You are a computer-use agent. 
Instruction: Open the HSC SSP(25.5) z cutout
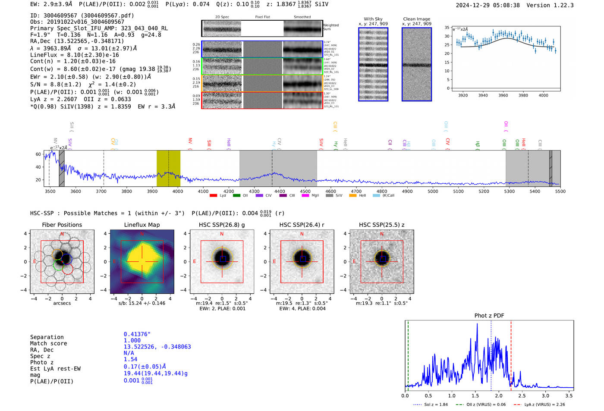click(x=382, y=261)
